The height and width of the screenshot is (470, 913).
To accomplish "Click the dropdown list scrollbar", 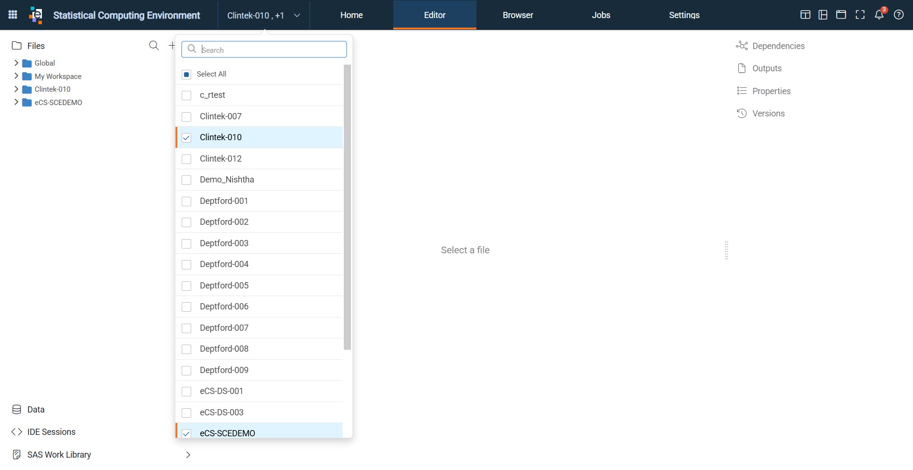I will pos(347,207).
